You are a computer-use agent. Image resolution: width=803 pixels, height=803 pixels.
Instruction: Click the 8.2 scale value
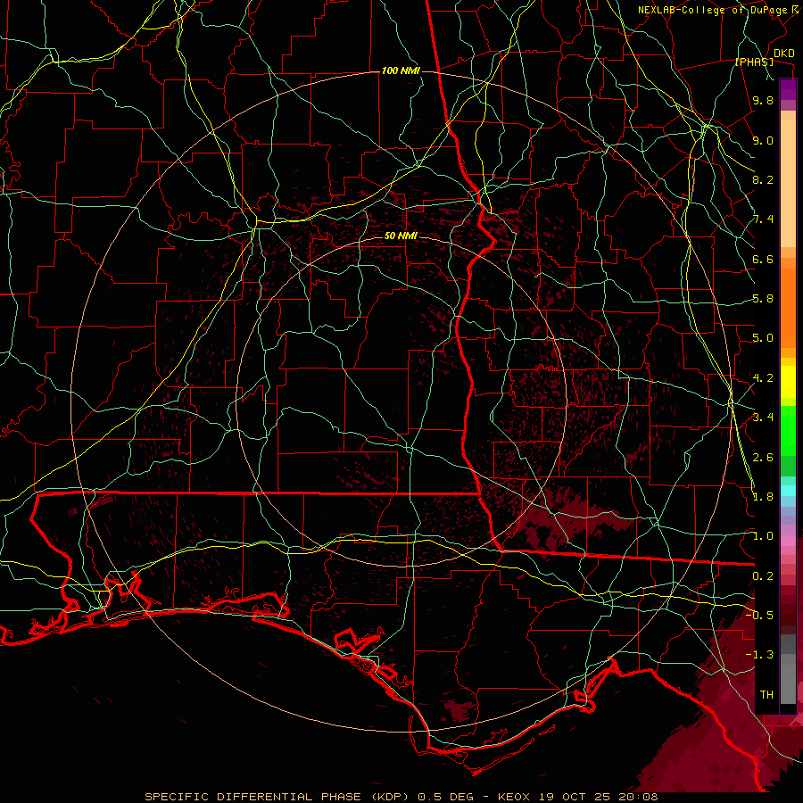coord(763,179)
